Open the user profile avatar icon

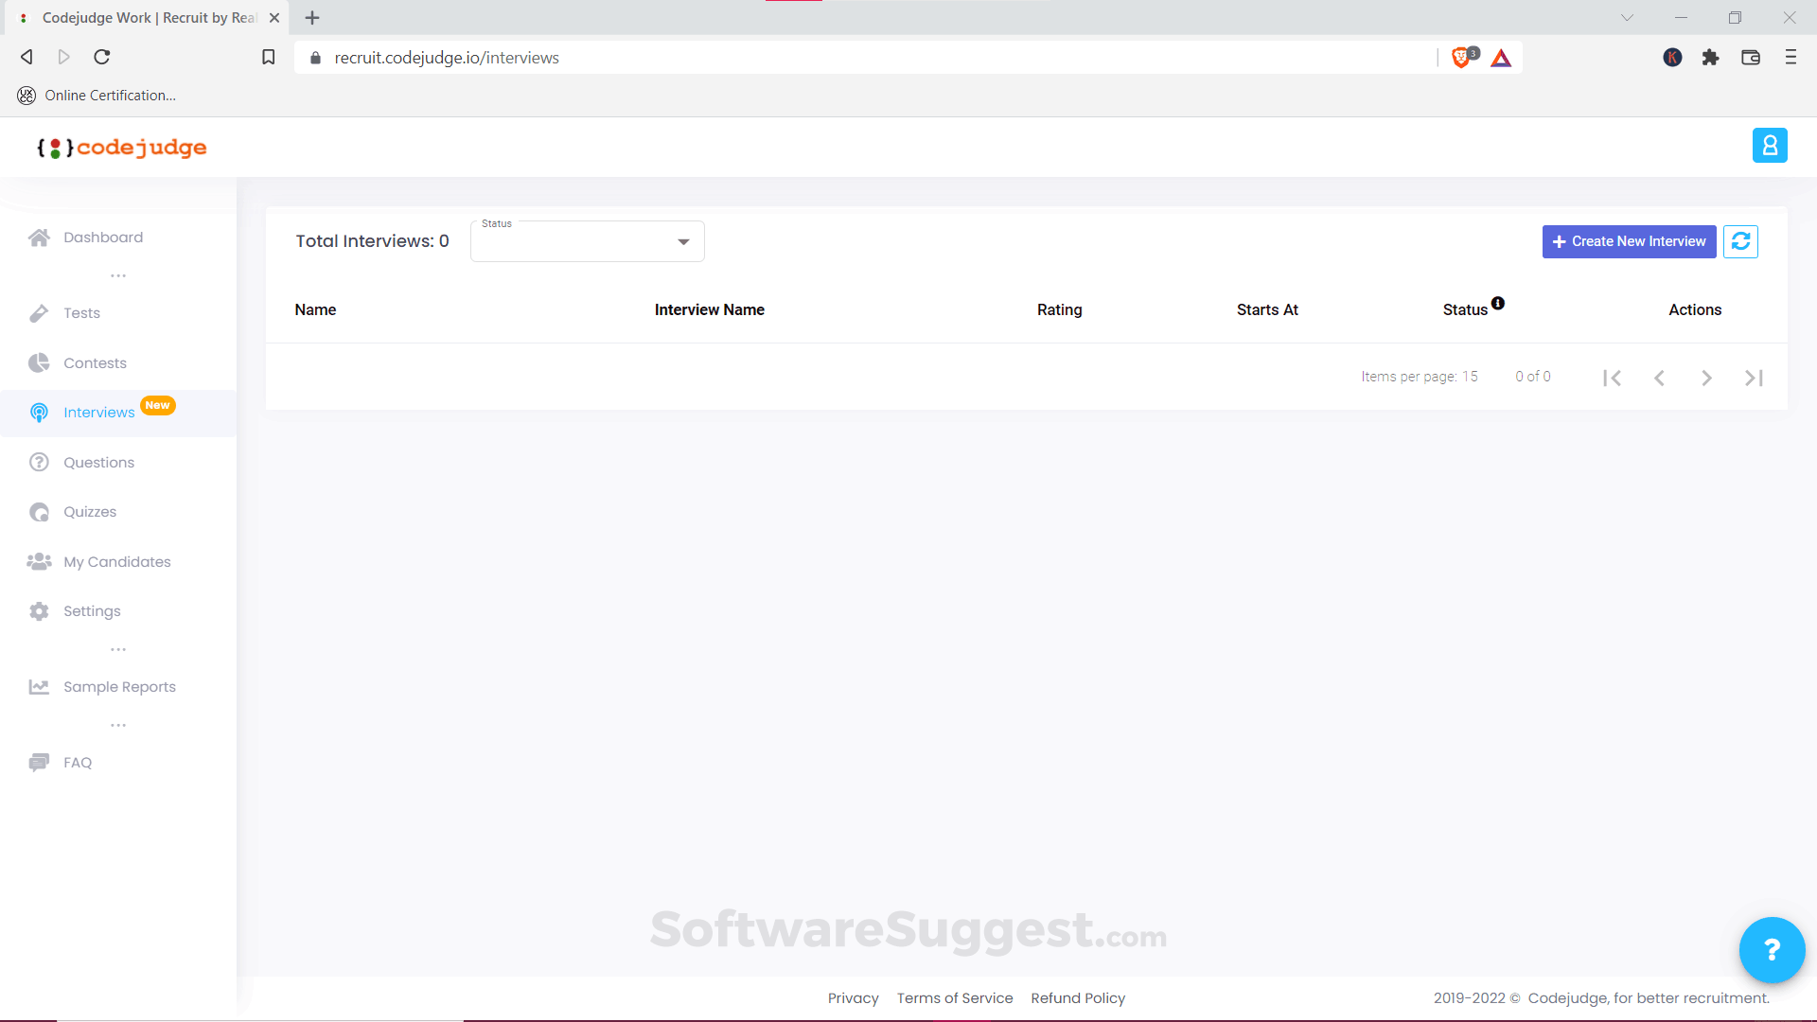pos(1771,146)
